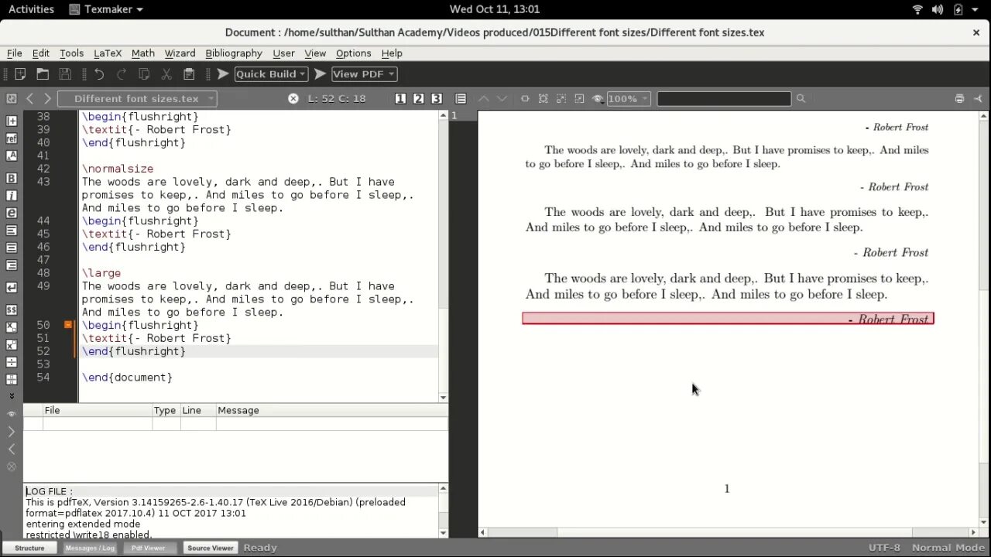Click the orange bookmark marker at line 50
Screen dimensions: 991x557
click(x=68, y=325)
